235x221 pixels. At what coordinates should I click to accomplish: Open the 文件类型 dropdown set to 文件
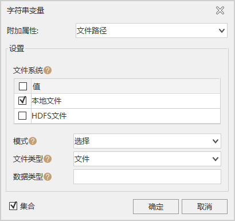click(x=147, y=159)
